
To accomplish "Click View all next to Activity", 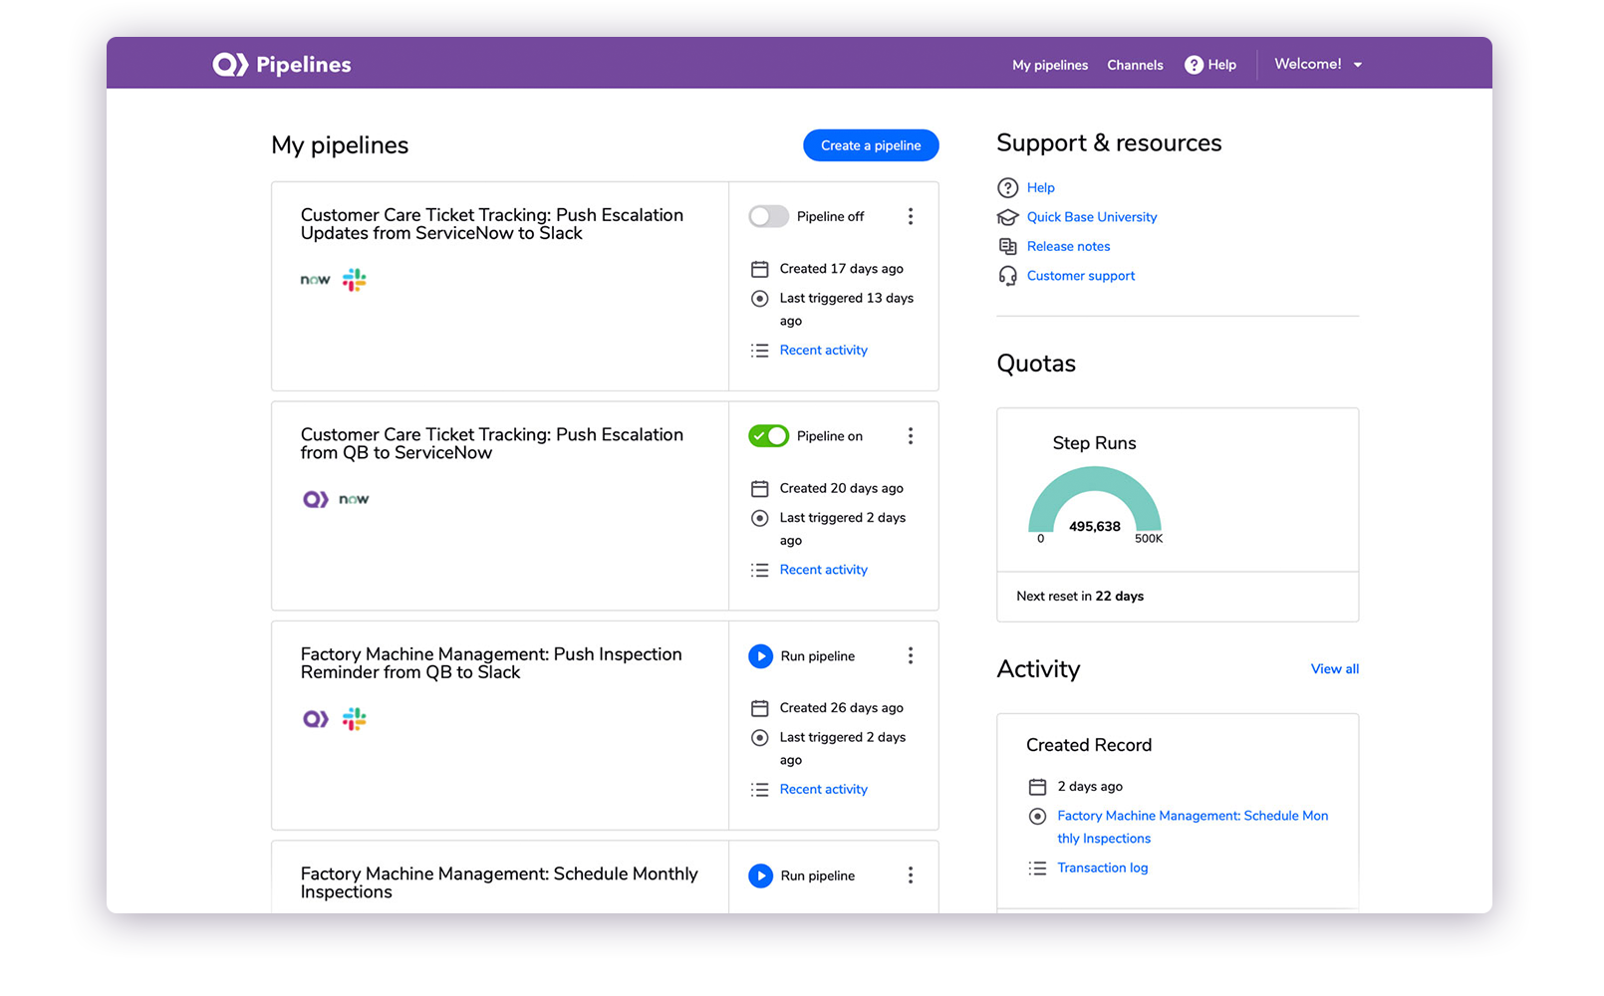I will click(1335, 669).
